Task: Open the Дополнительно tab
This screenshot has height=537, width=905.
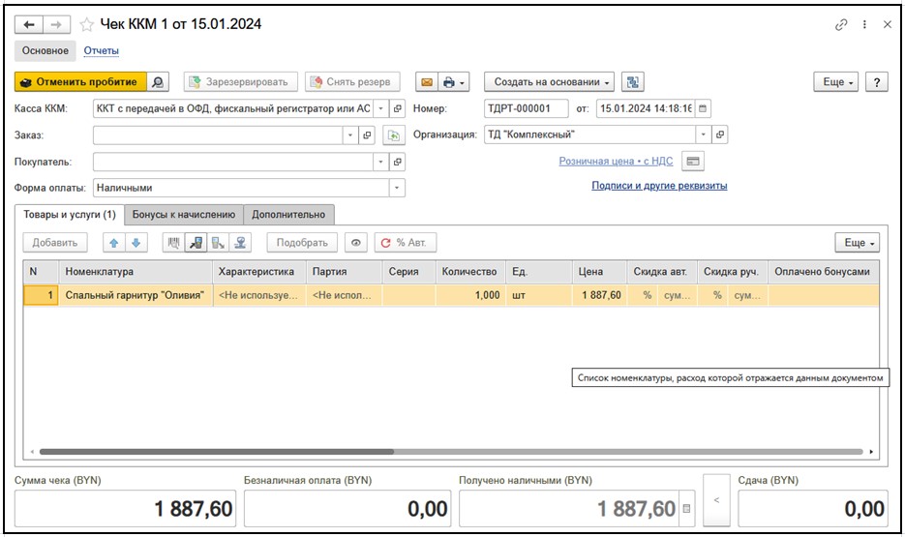Action: (288, 214)
